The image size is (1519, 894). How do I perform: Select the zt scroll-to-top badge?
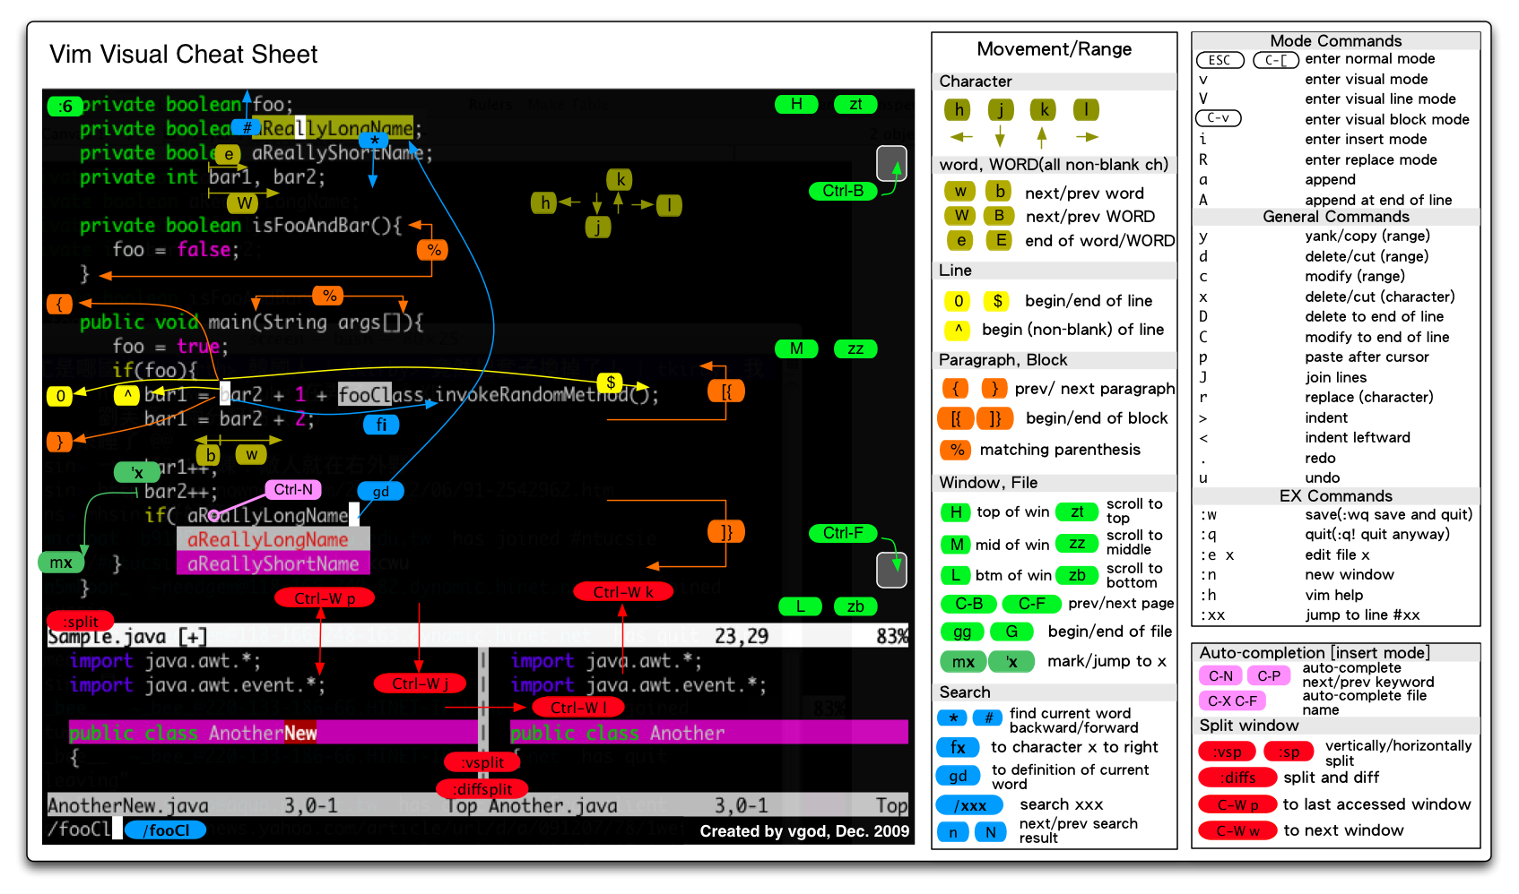point(1077,512)
